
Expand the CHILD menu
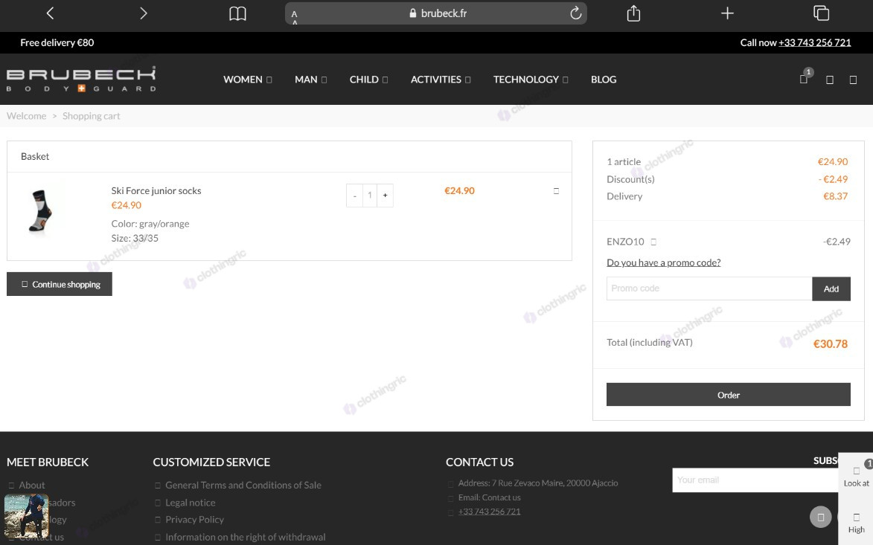tap(368, 80)
